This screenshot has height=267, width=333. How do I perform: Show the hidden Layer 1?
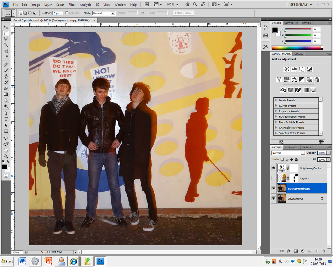(273, 178)
